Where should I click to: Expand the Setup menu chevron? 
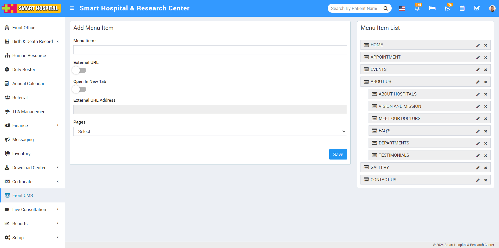point(58,237)
